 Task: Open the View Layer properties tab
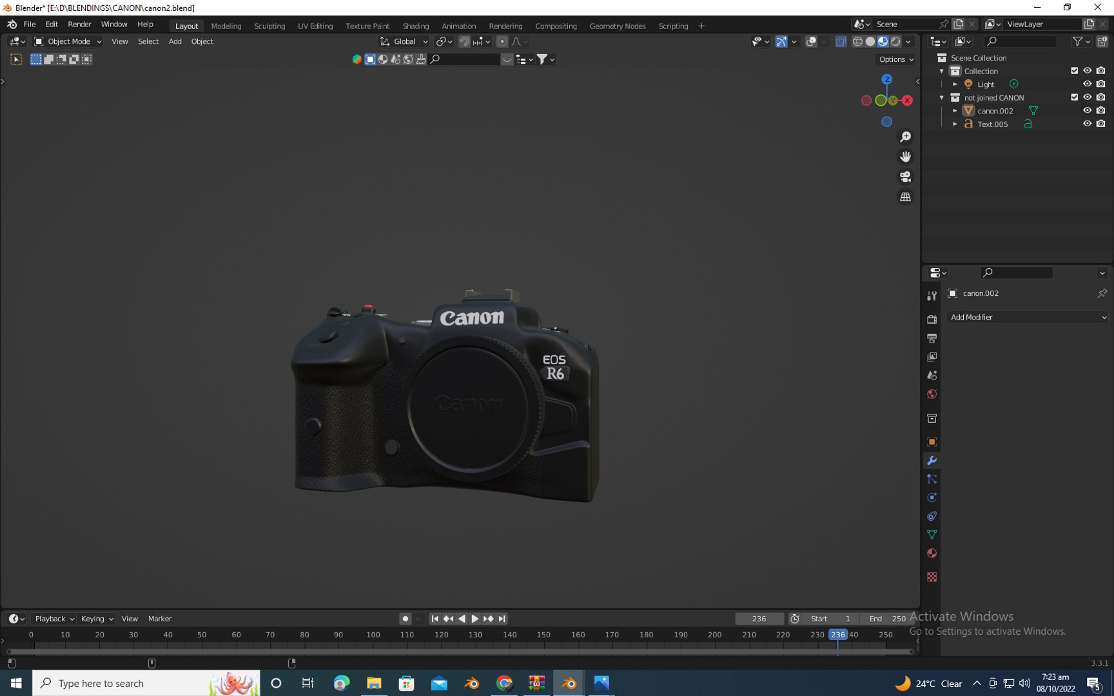pyautogui.click(x=932, y=356)
